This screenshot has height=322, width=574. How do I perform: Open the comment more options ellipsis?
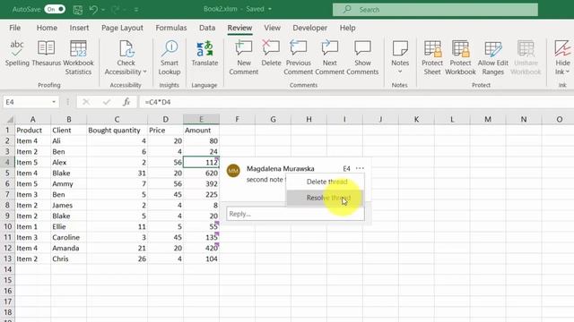coord(360,168)
